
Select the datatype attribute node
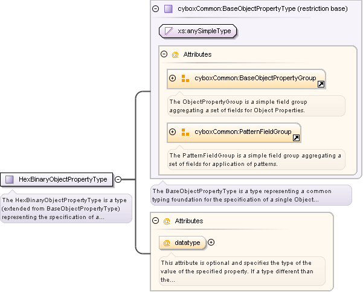(183, 243)
